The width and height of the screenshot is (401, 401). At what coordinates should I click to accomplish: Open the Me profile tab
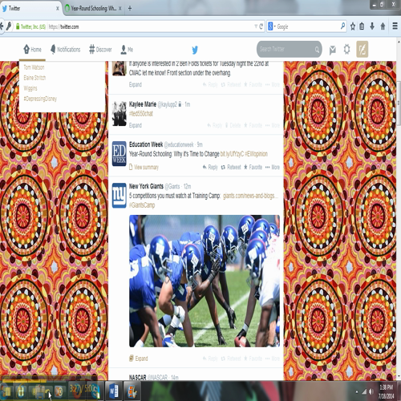pyautogui.click(x=127, y=50)
